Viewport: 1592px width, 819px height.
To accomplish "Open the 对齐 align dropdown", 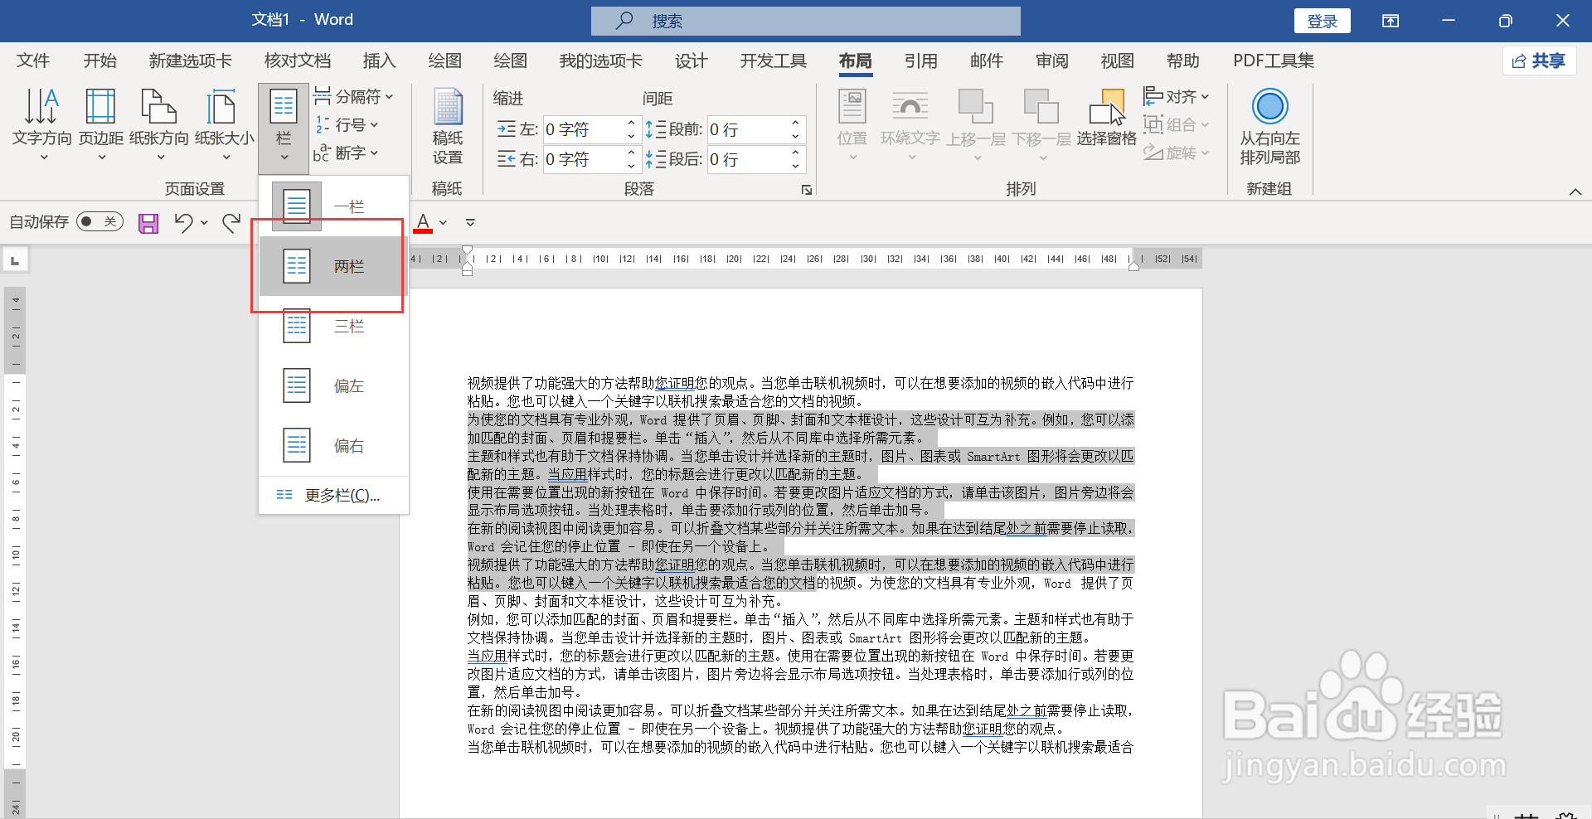I will pyautogui.click(x=1177, y=97).
